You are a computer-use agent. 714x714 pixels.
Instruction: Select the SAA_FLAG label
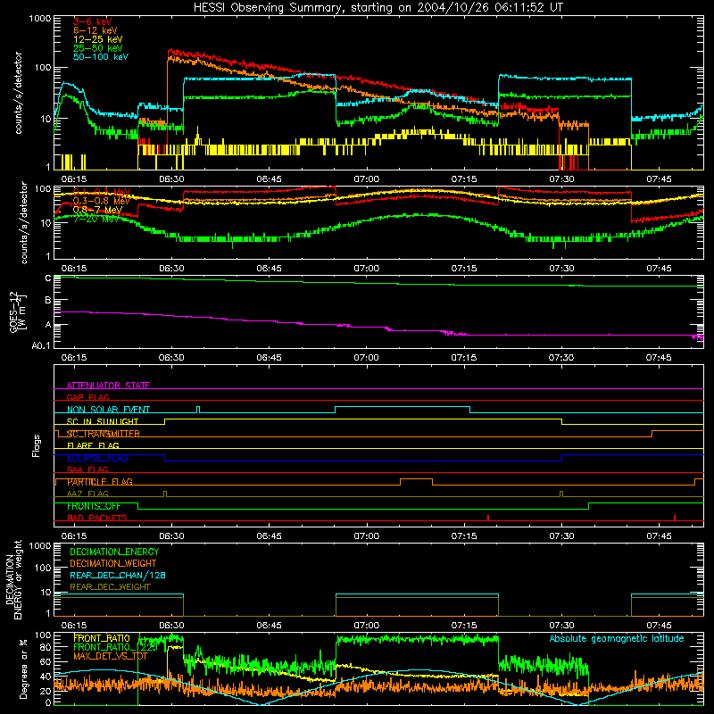tap(87, 469)
